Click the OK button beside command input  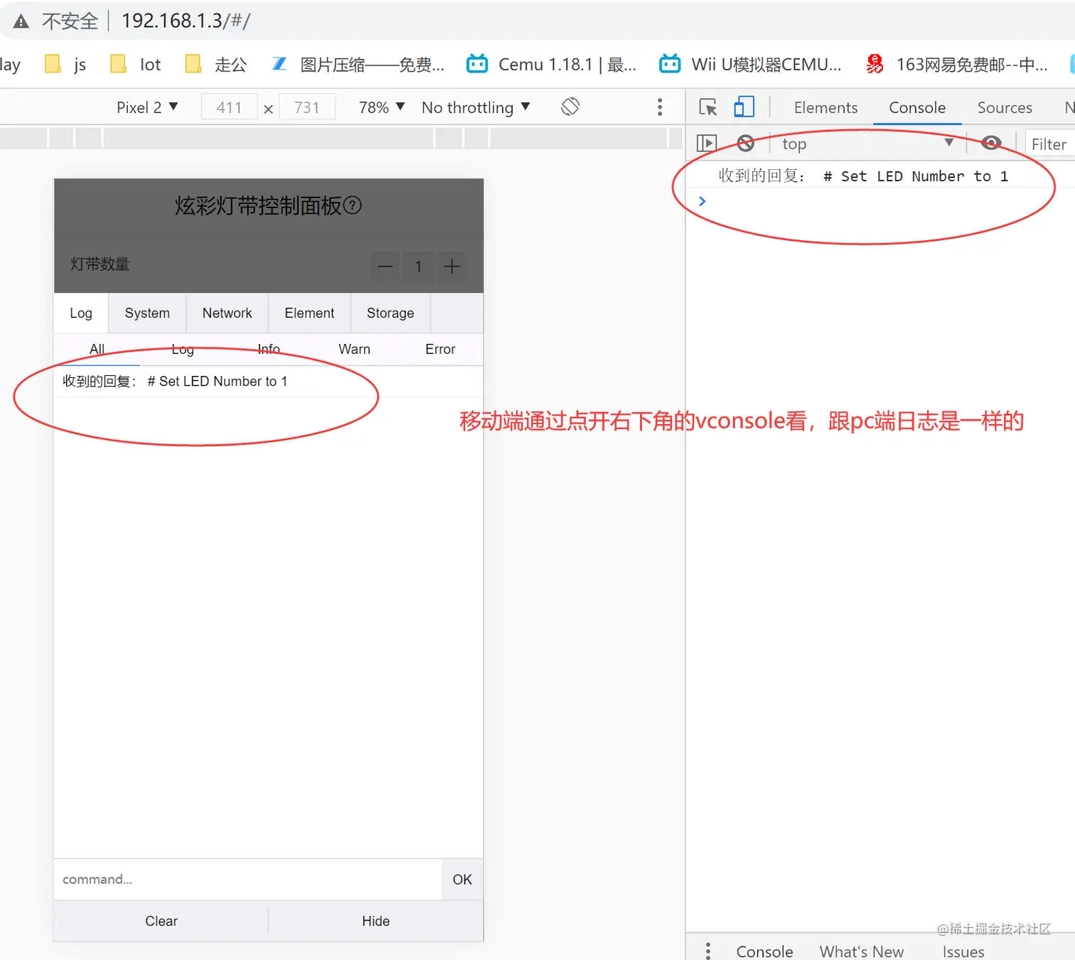(x=462, y=880)
